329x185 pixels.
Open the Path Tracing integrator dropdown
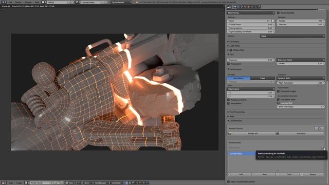[x=251, y=13]
